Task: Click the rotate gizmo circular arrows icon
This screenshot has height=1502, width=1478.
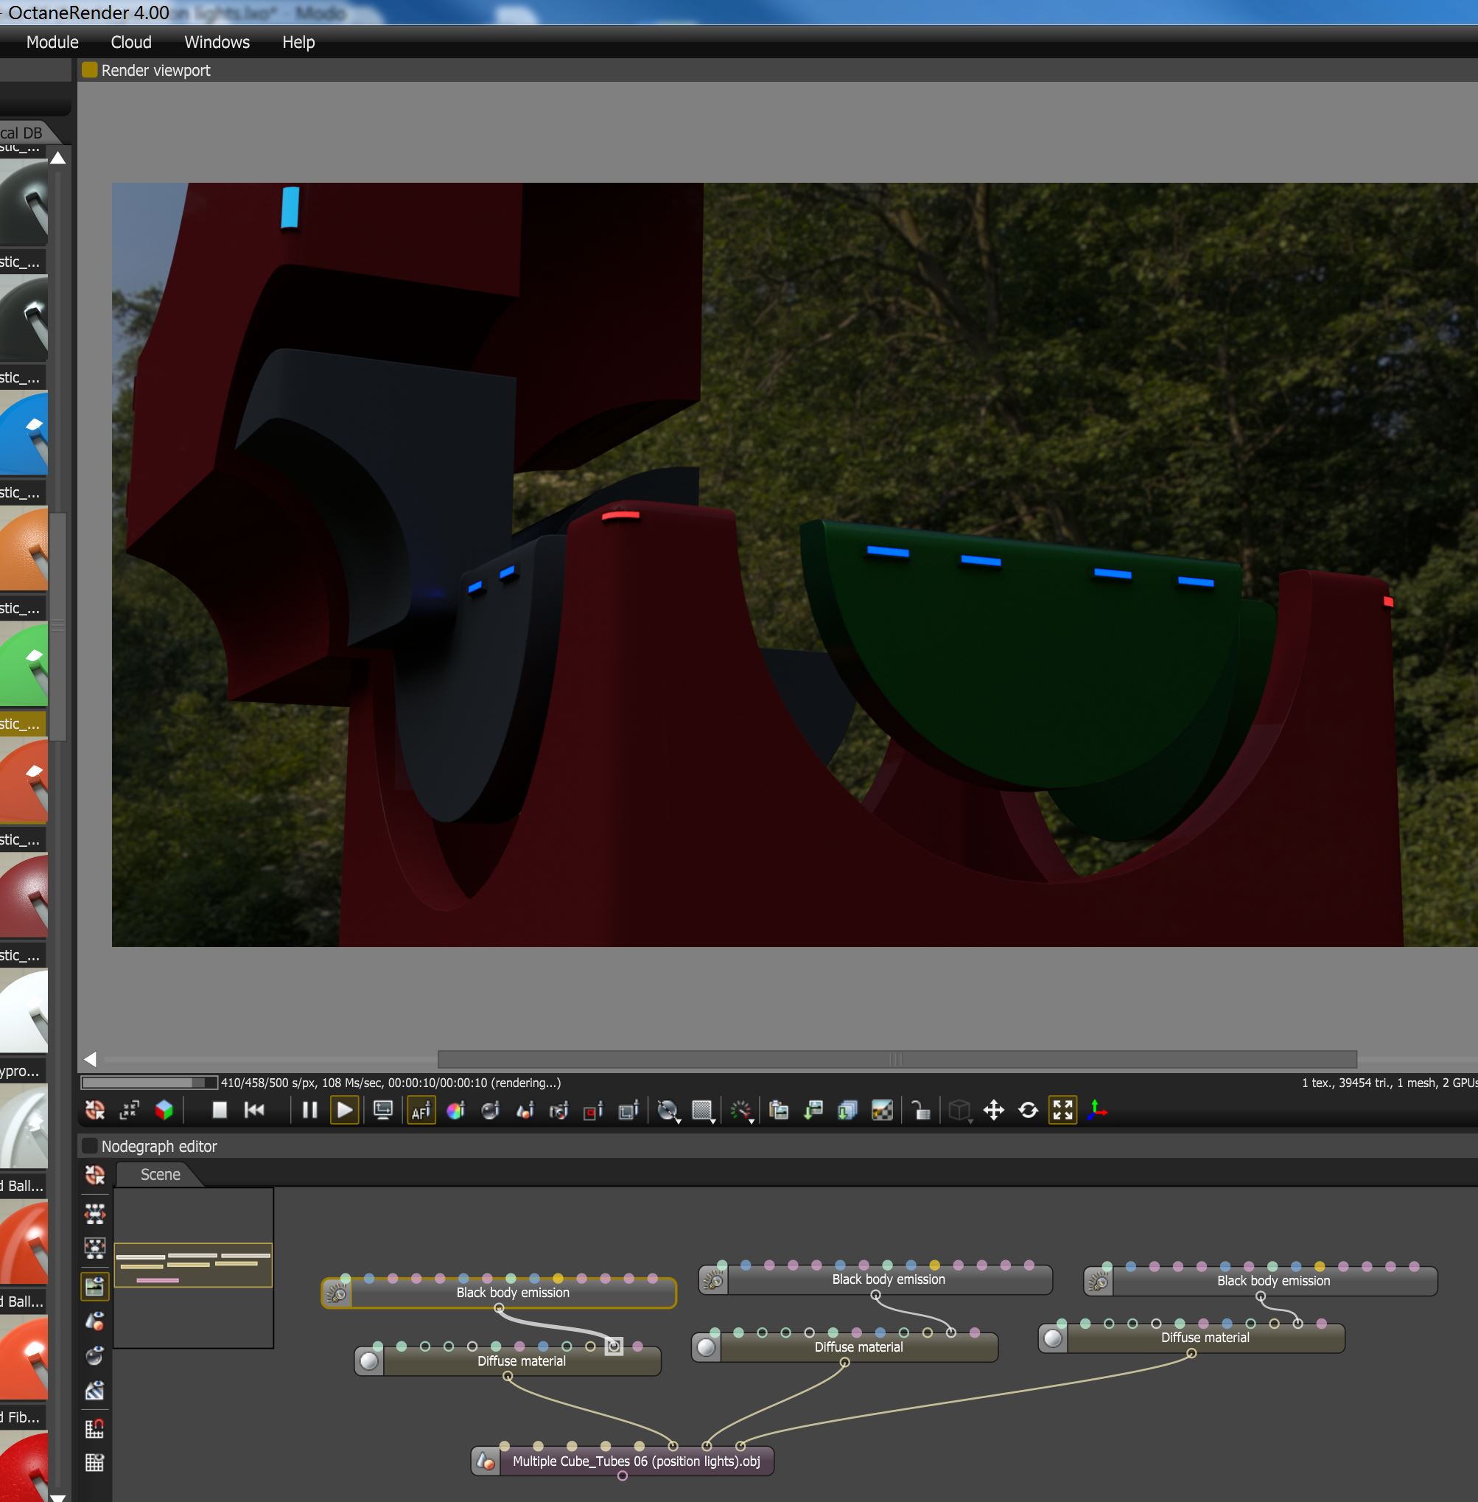Action: [x=1028, y=1111]
